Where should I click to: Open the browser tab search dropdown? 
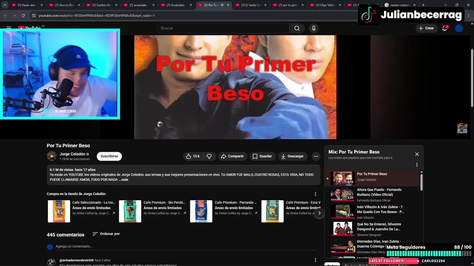(x=5, y=5)
